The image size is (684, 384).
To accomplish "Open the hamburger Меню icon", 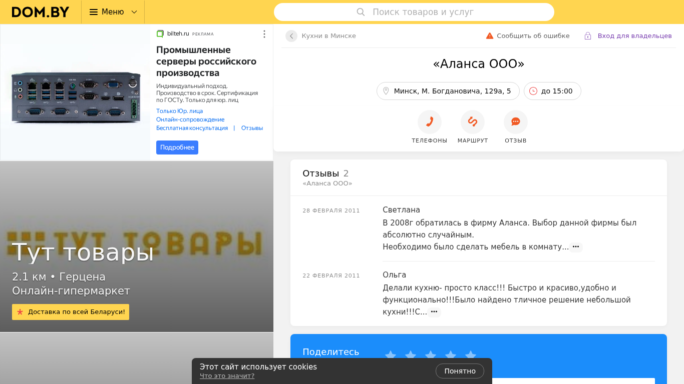I will point(94,12).
